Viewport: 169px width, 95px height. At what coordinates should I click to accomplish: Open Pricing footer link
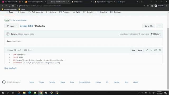tap(98, 82)
